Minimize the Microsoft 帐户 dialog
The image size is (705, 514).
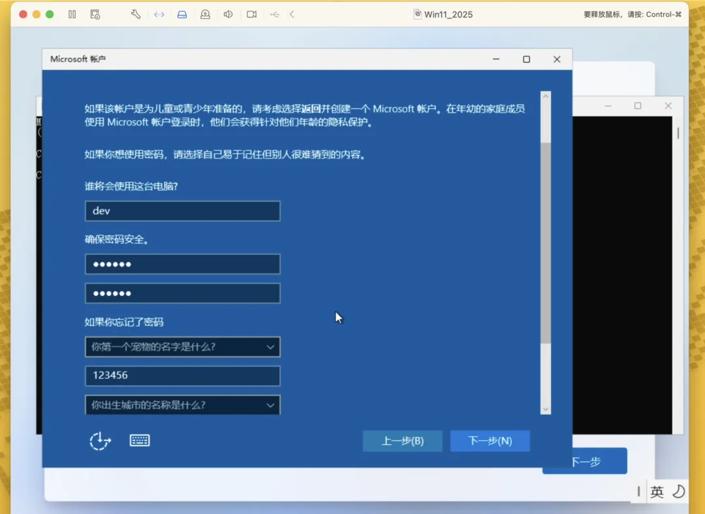pyautogui.click(x=496, y=59)
